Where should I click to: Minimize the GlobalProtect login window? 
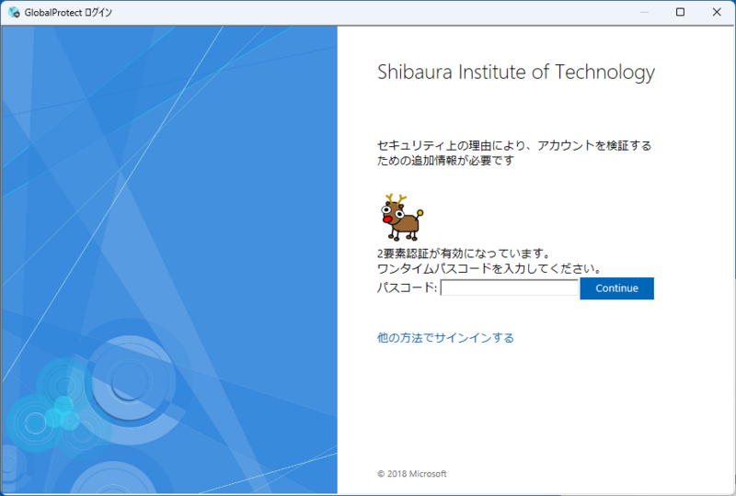(x=644, y=12)
